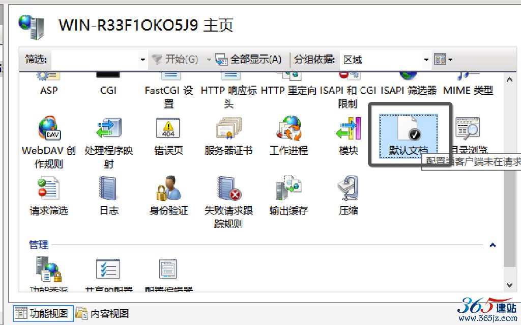Open MIME 类型 feature

(468, 84)
